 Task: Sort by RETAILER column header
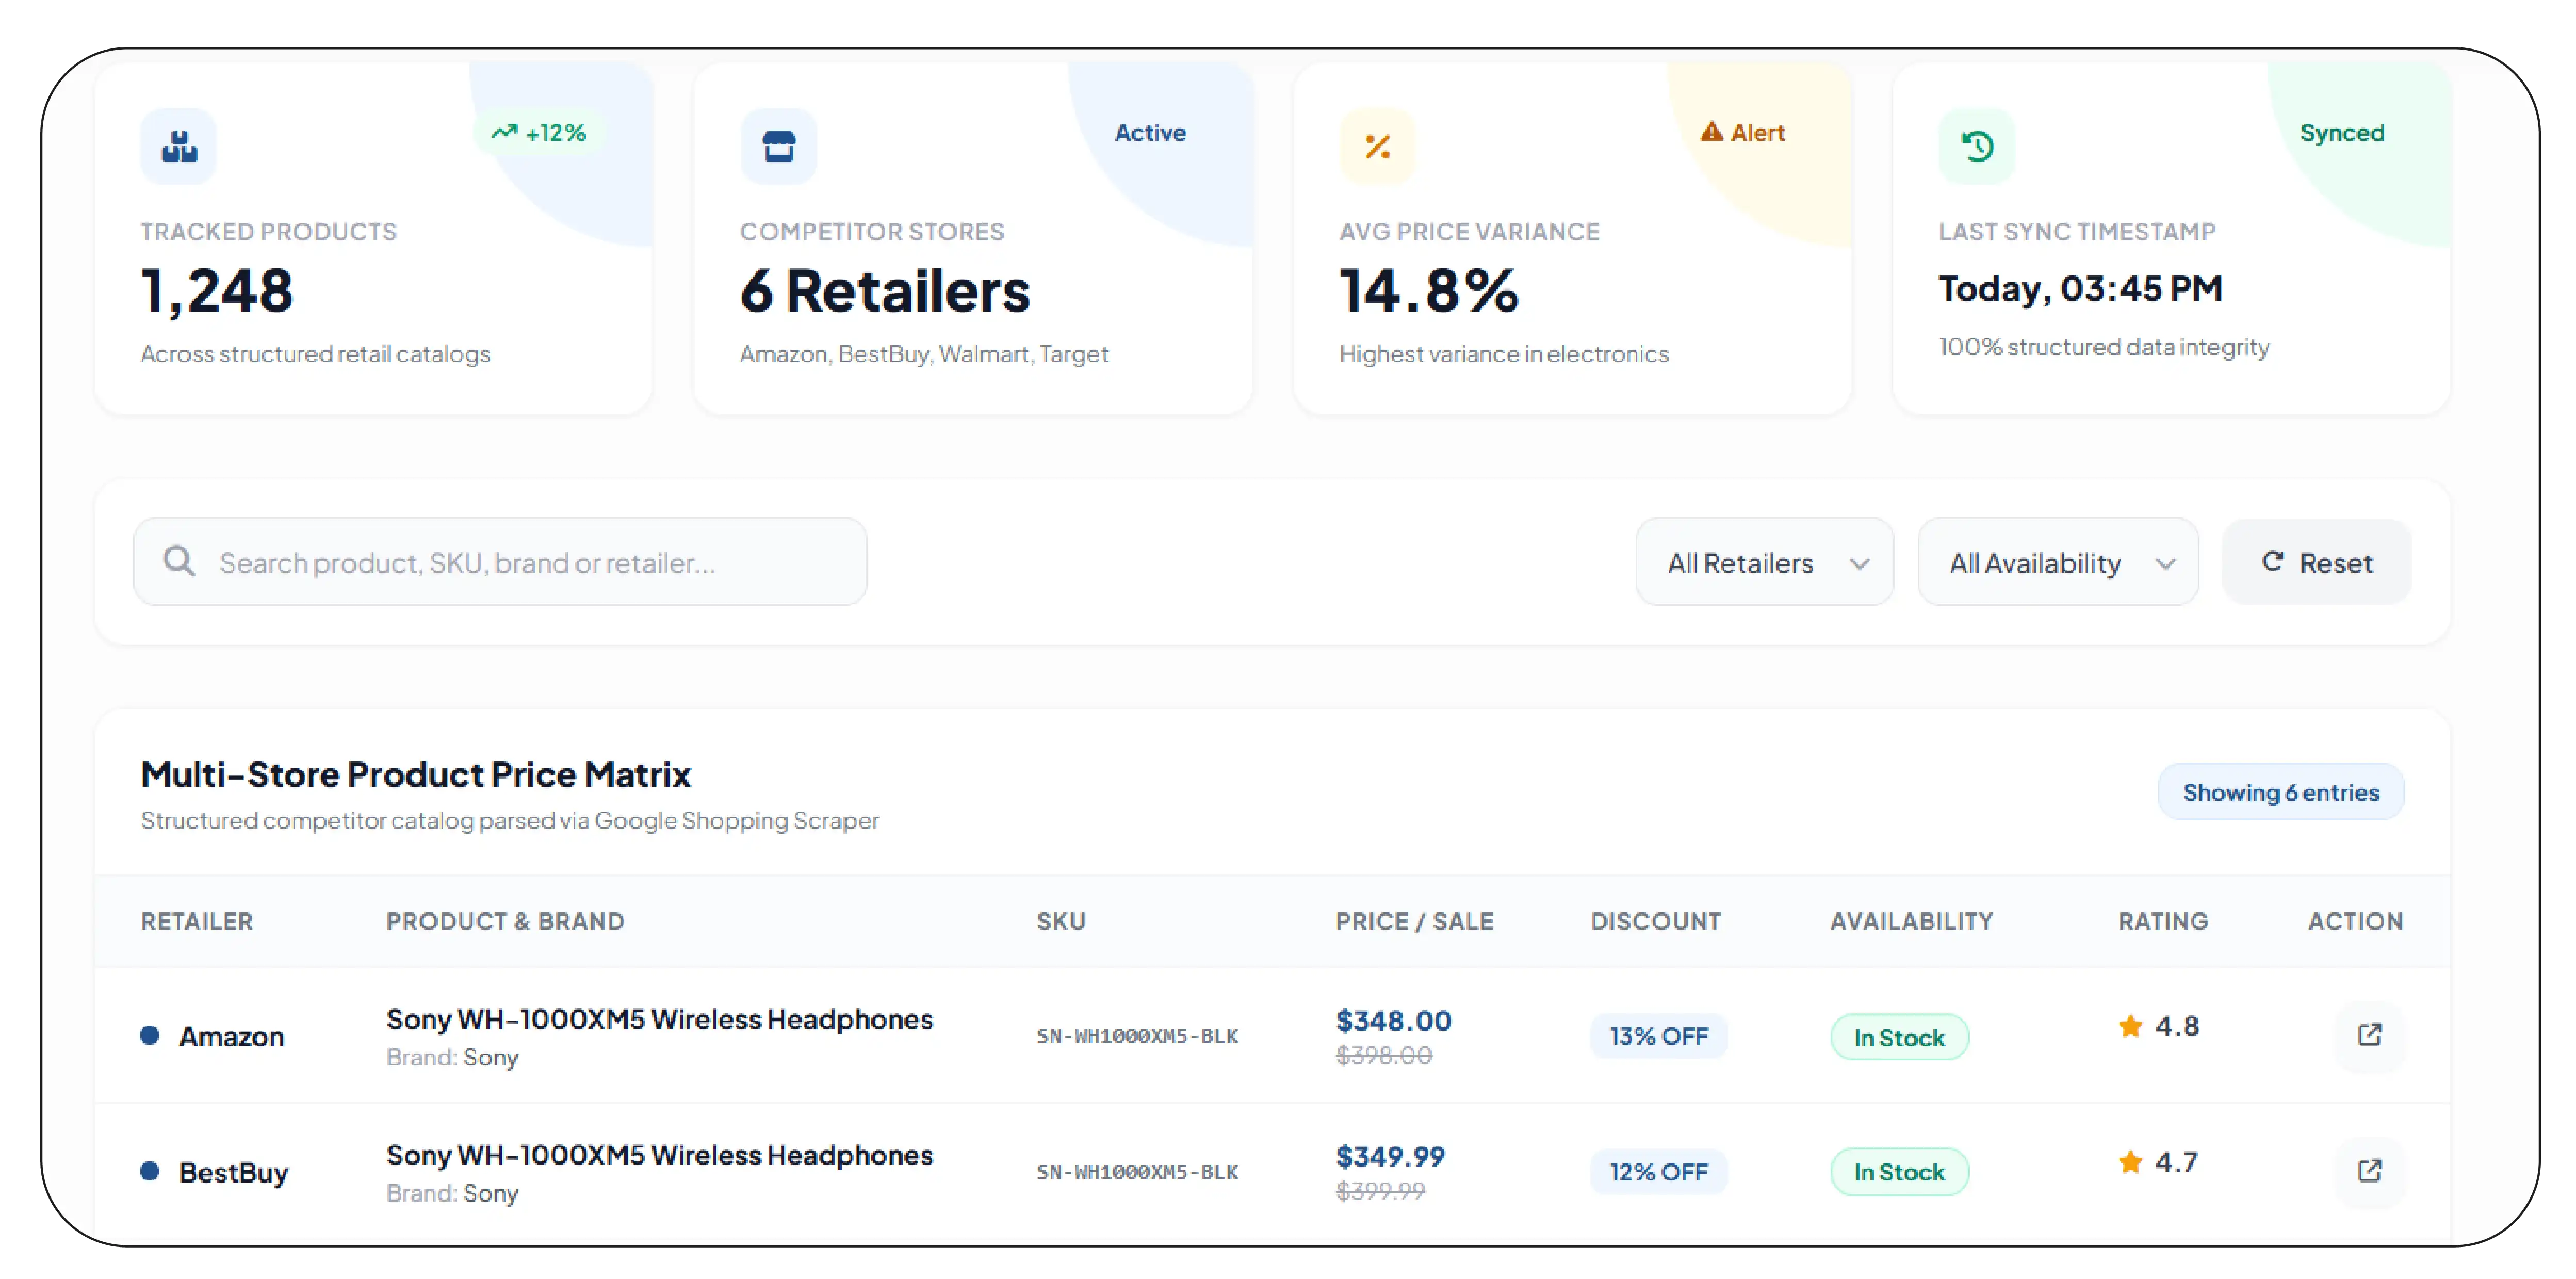(197, 921)
